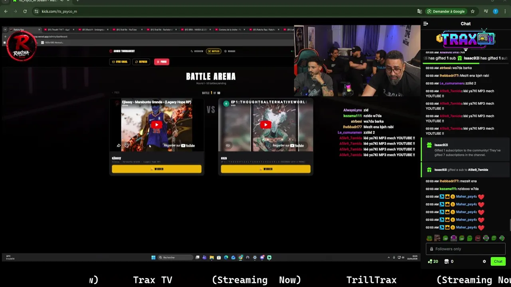
Task: Click the green Chat send button
Action: pos(498,261)
